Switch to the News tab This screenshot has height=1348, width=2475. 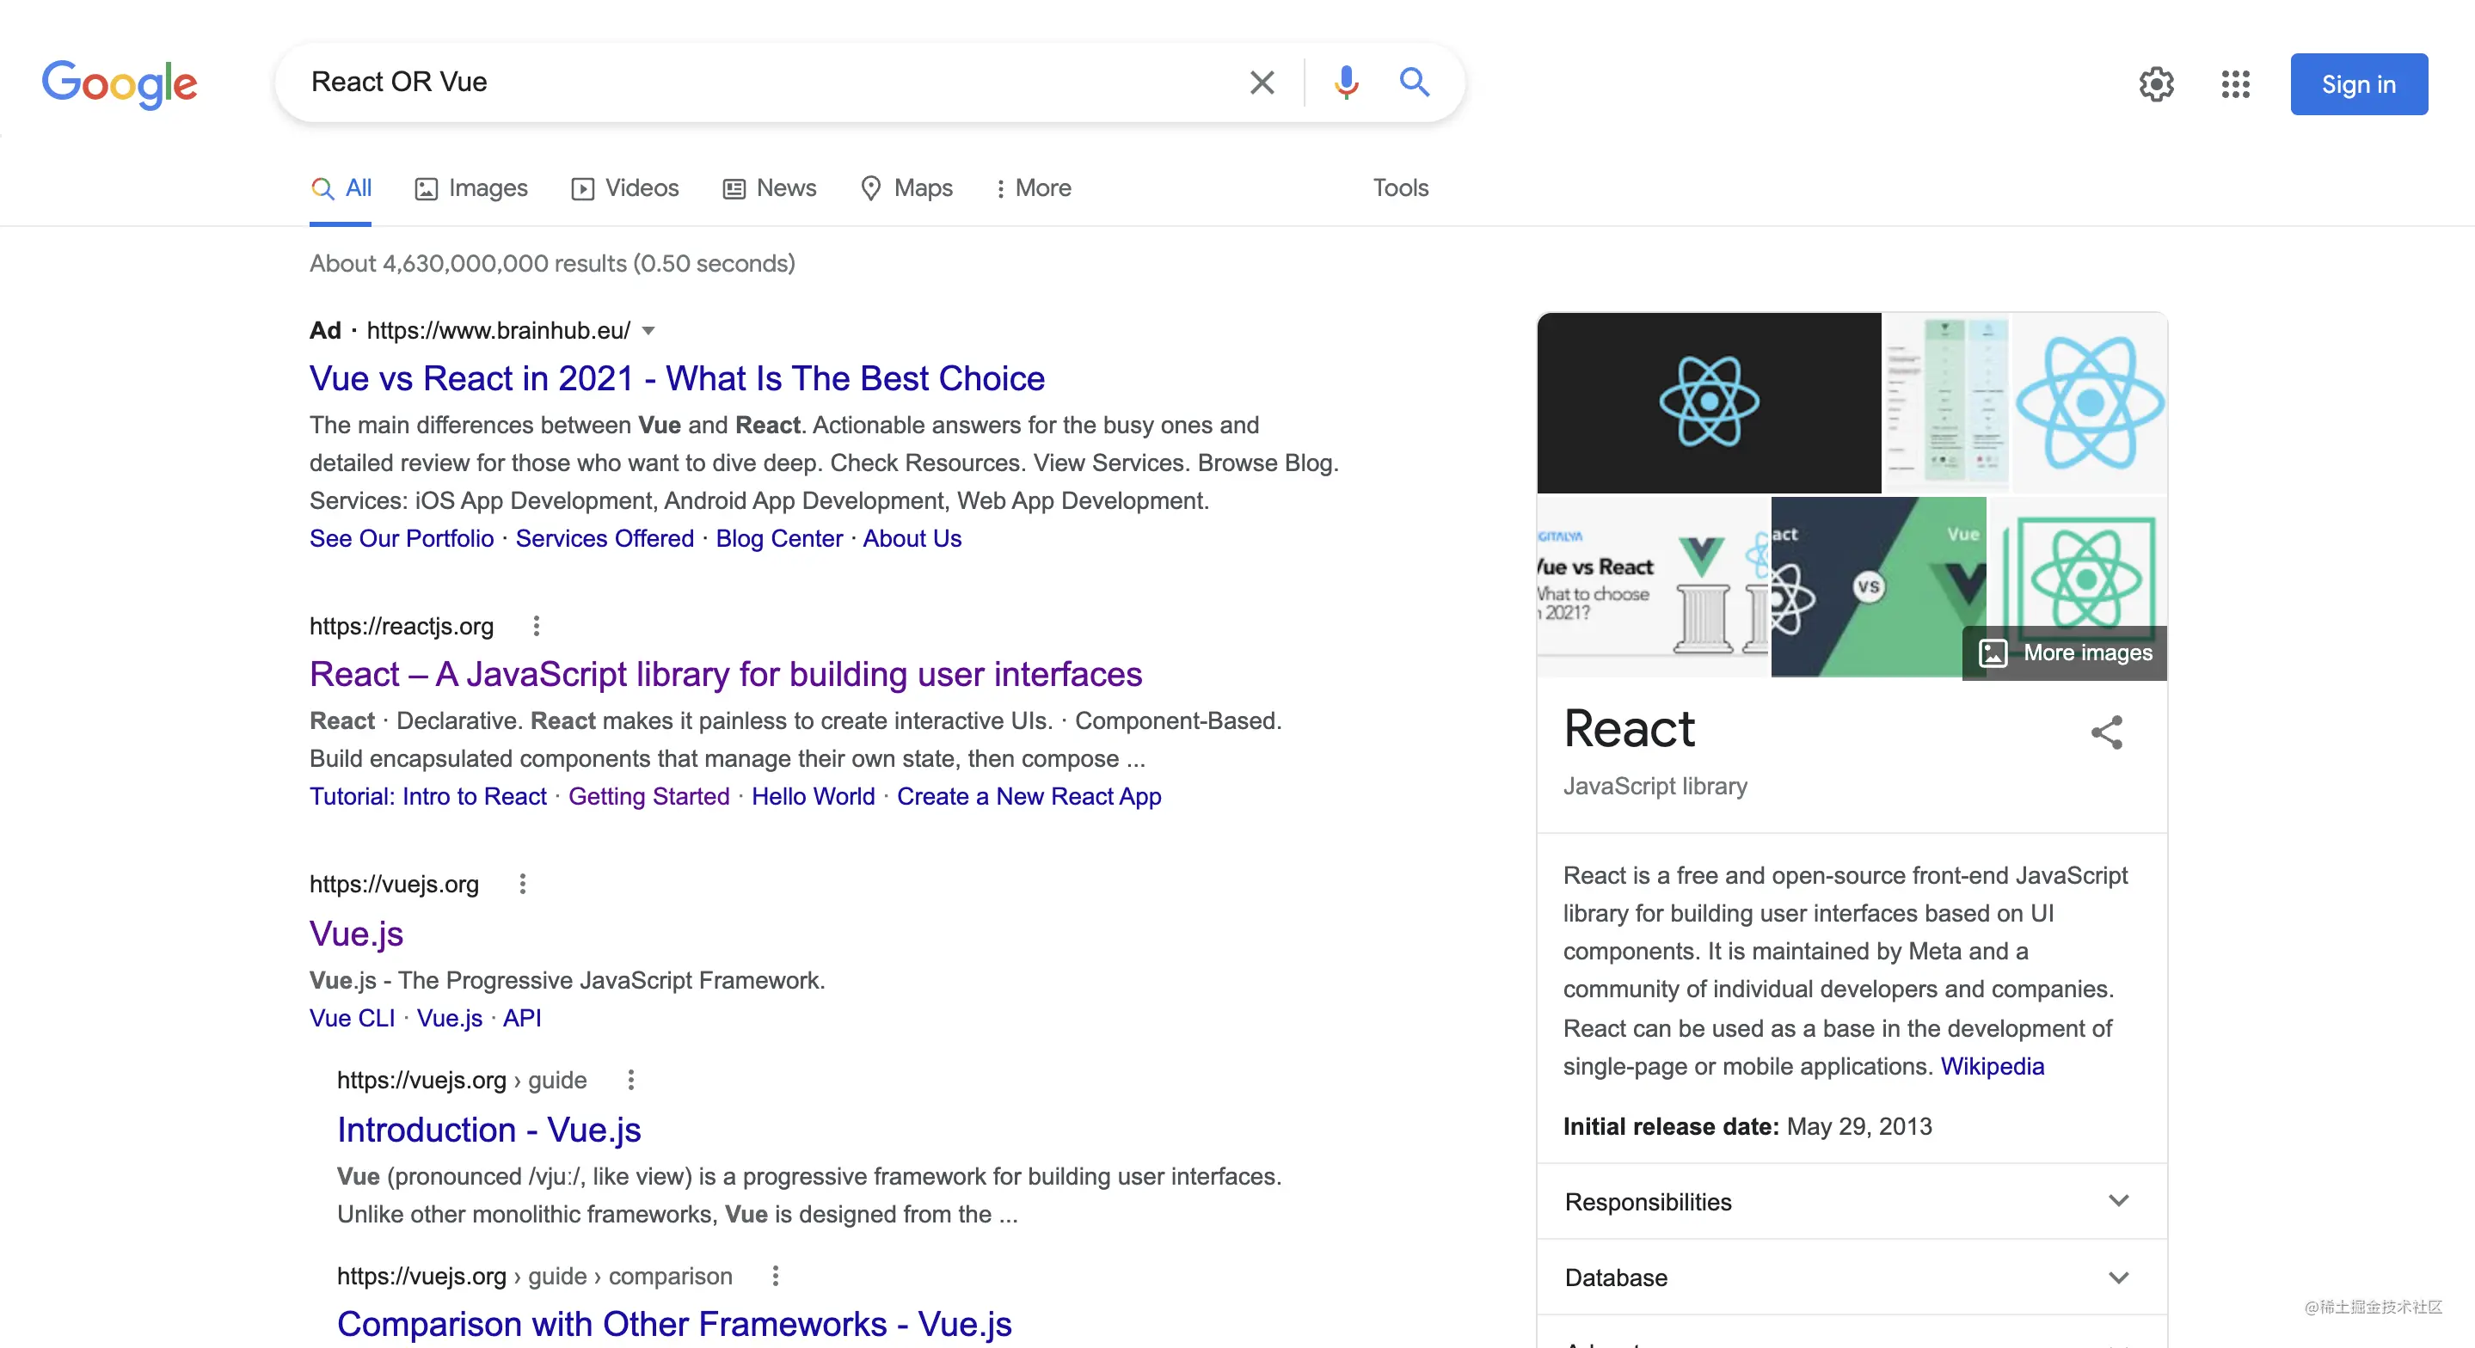pos(769,188)
